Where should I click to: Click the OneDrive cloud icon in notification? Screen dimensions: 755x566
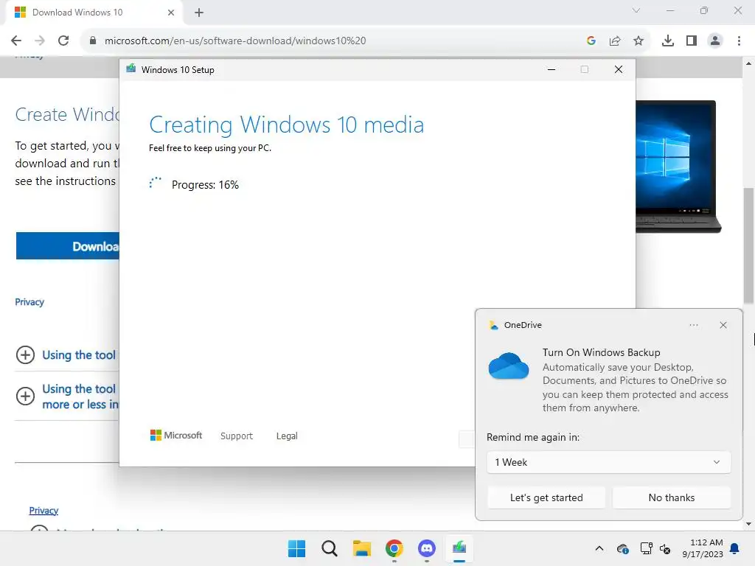(509, 366)
